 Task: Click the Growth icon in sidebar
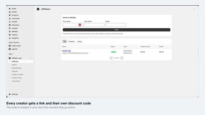click(x=10, y=22)
